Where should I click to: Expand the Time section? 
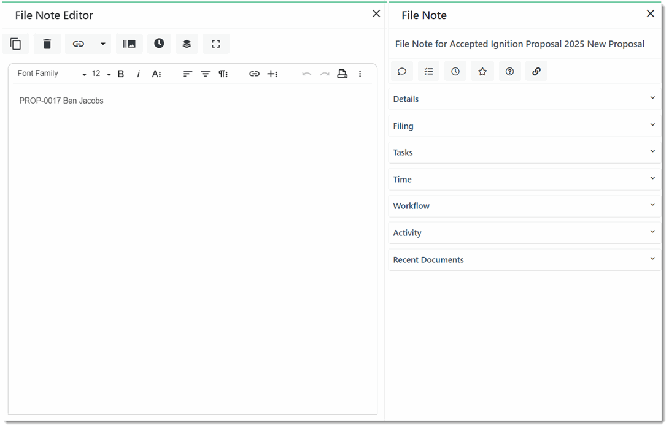(524, 180)
